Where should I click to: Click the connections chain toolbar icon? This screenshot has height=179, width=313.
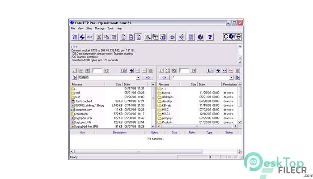(191, 37)
